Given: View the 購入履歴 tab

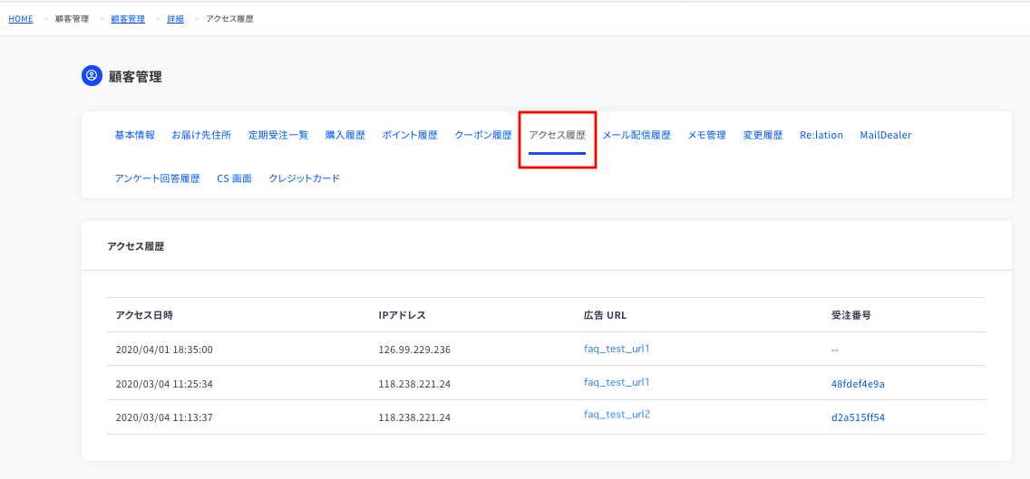Looking at the screenshot, I should point(345,135).
